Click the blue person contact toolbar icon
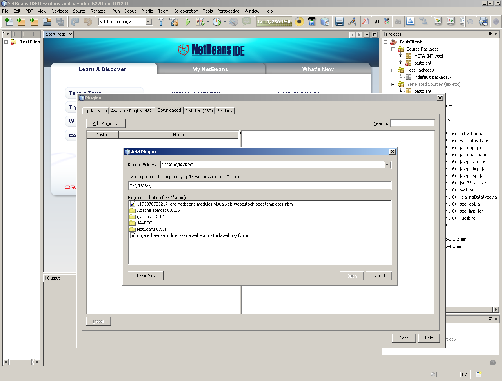Image resolution: width=502 pixels, height=381 pixels. tap(410, 22)
